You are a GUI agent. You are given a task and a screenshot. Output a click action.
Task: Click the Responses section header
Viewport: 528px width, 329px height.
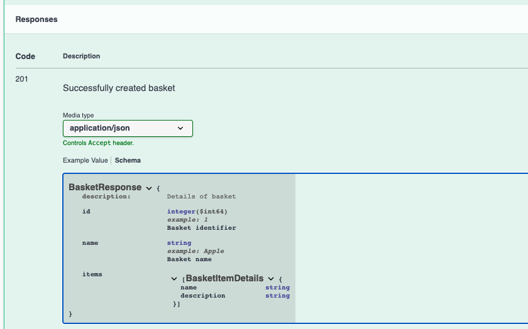[x=36, y=19]
